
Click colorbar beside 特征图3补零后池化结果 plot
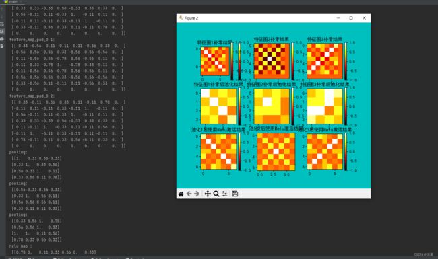click(x=346, y=106)
